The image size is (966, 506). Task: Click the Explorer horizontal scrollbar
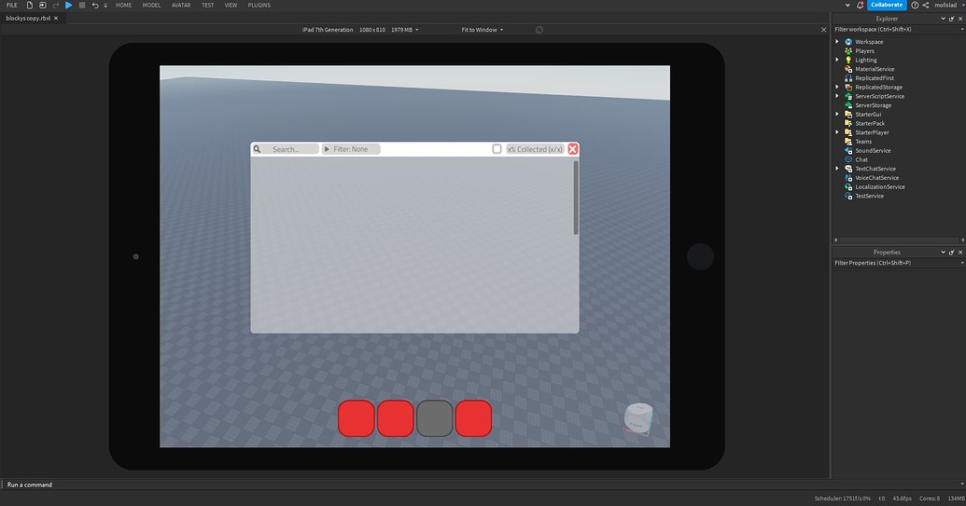pos(899,239)
